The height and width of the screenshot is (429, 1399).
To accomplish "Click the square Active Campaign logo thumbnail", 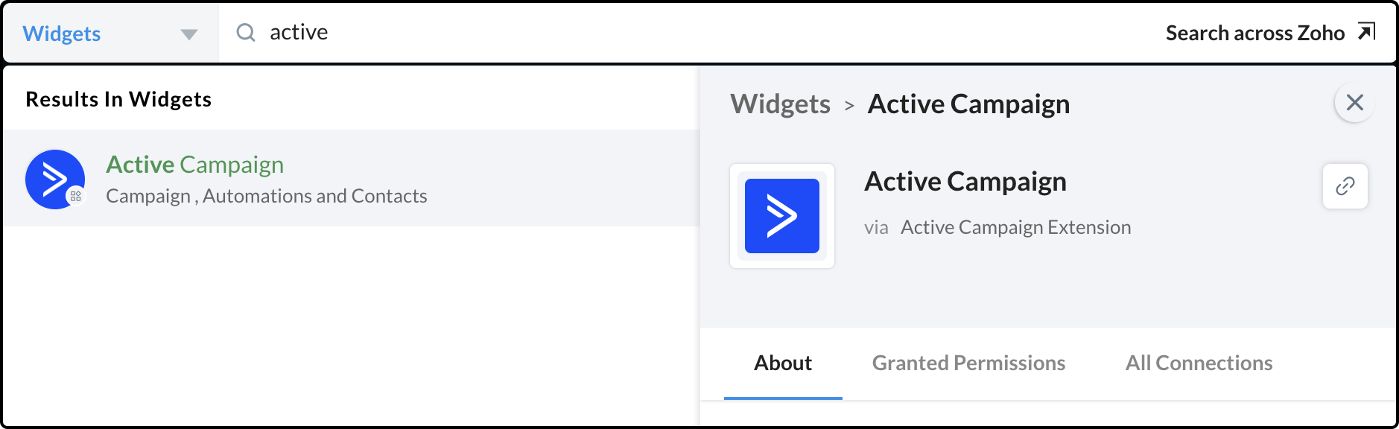I will (781, 216).
